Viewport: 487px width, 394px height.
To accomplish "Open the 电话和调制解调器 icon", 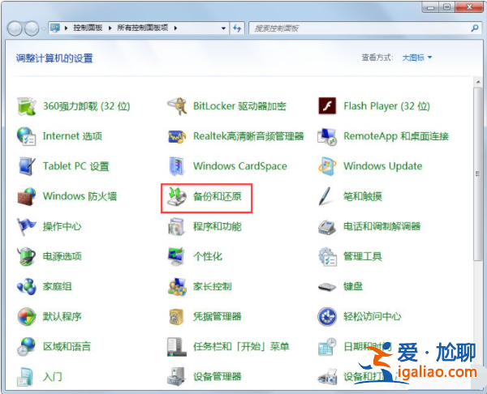I will click(327, 227).
